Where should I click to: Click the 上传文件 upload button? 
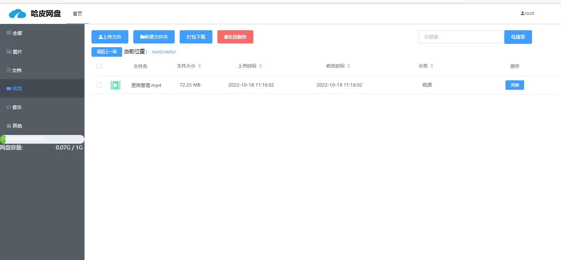tap(110, 37)
